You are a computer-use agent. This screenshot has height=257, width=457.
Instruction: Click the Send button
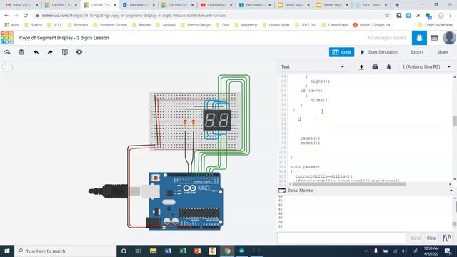pyautogui.click(x=416, y=238)
